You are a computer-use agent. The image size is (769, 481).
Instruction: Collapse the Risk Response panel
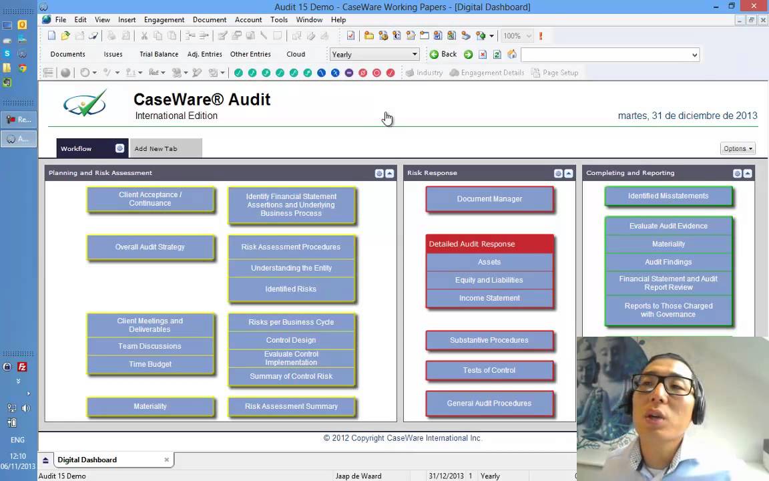[x=569, y=173]
